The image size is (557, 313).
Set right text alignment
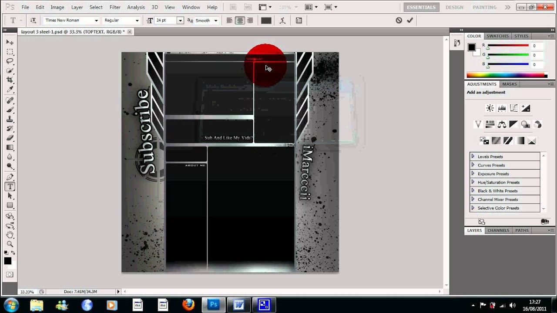(250, 20)
